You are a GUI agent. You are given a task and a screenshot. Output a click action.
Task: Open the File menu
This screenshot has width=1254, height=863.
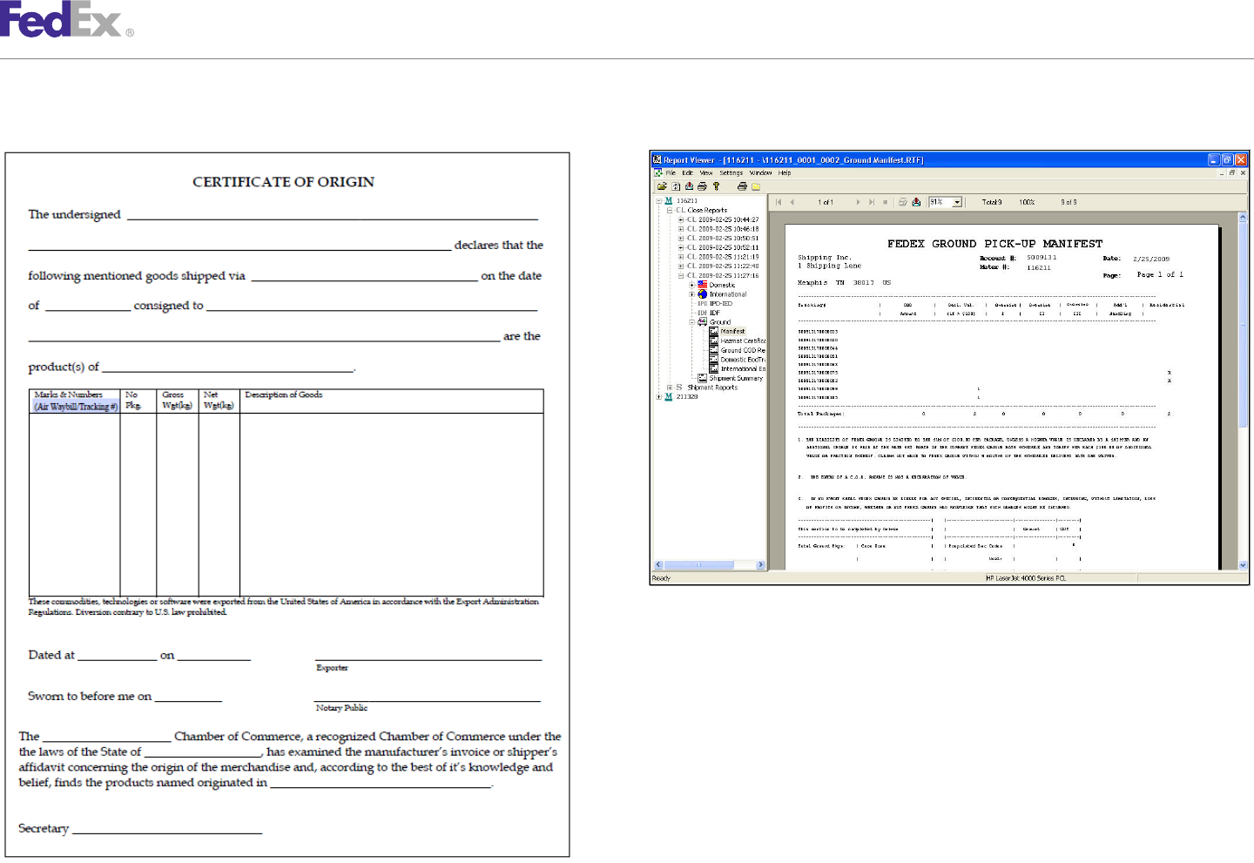pos(671,172)
